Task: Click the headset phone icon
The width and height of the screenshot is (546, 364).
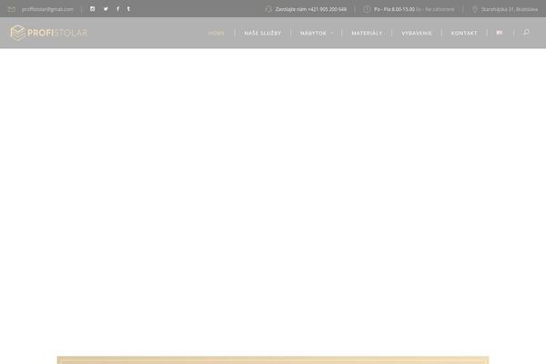Action: coord(268,9)
